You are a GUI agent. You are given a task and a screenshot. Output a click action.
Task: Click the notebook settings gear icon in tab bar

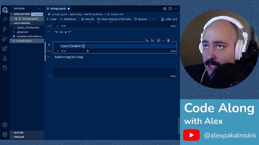click(165, 8)
